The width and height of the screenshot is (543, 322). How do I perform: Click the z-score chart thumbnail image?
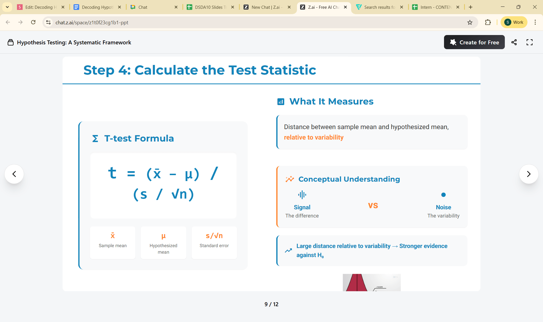372,282
